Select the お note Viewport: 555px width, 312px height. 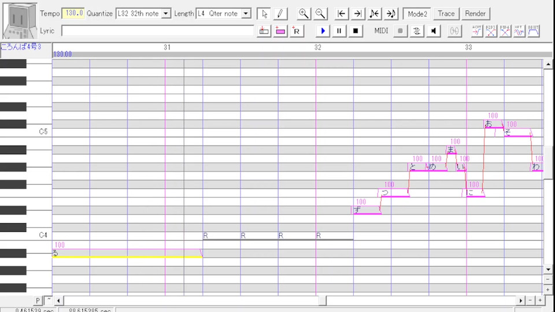494,124
